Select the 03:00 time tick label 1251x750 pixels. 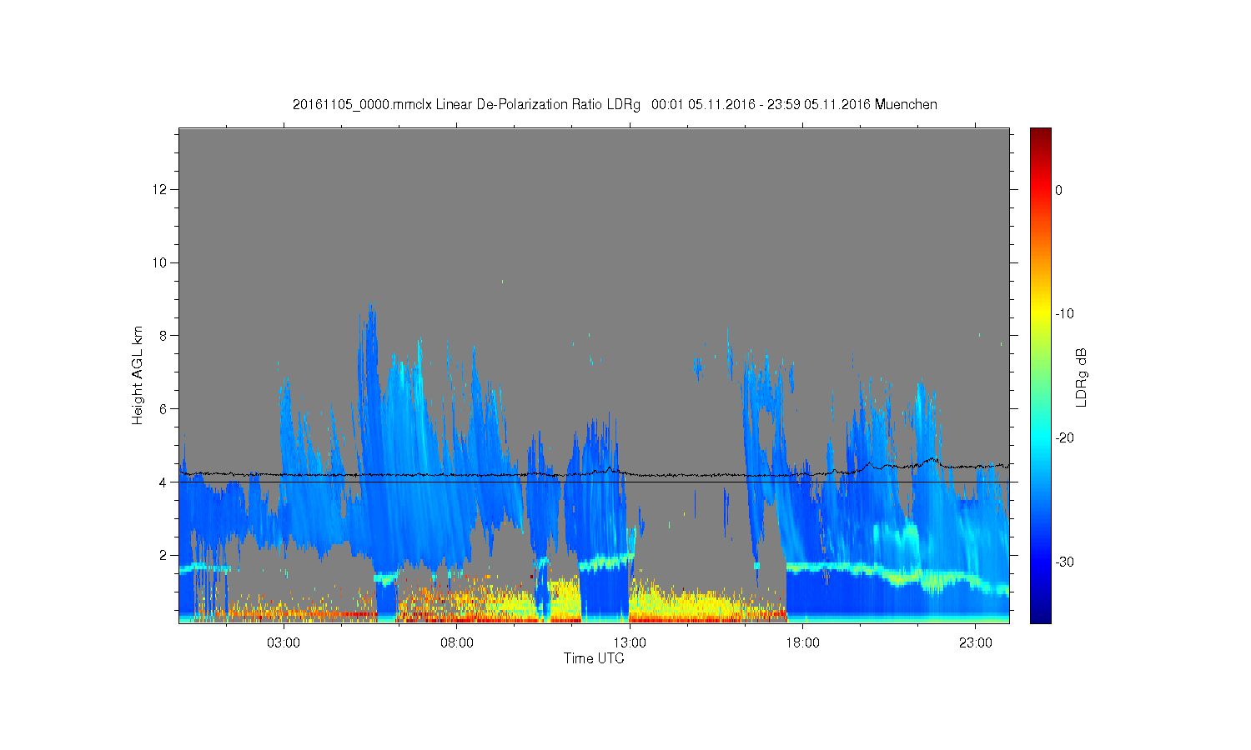pyautogui.click(x=284, y=643)
